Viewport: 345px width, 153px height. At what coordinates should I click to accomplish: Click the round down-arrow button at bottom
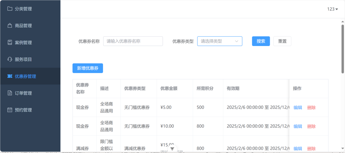[x=172, y=148]
